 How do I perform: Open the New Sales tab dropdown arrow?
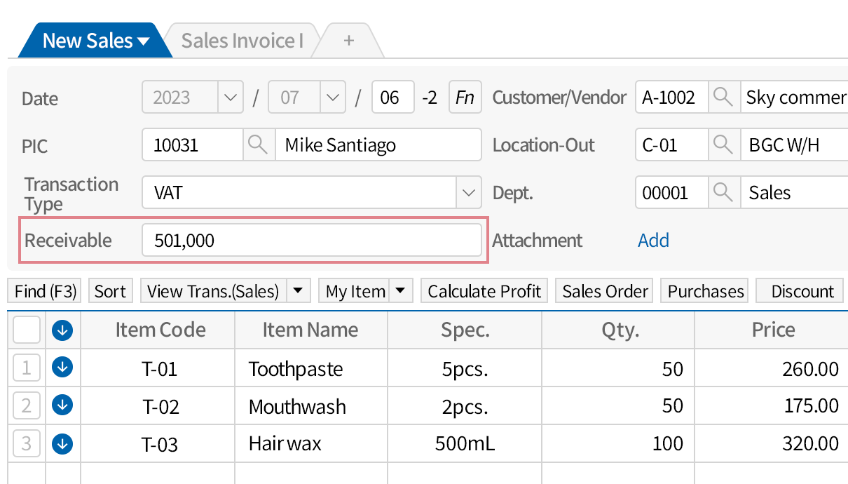(x=142, y=40)
